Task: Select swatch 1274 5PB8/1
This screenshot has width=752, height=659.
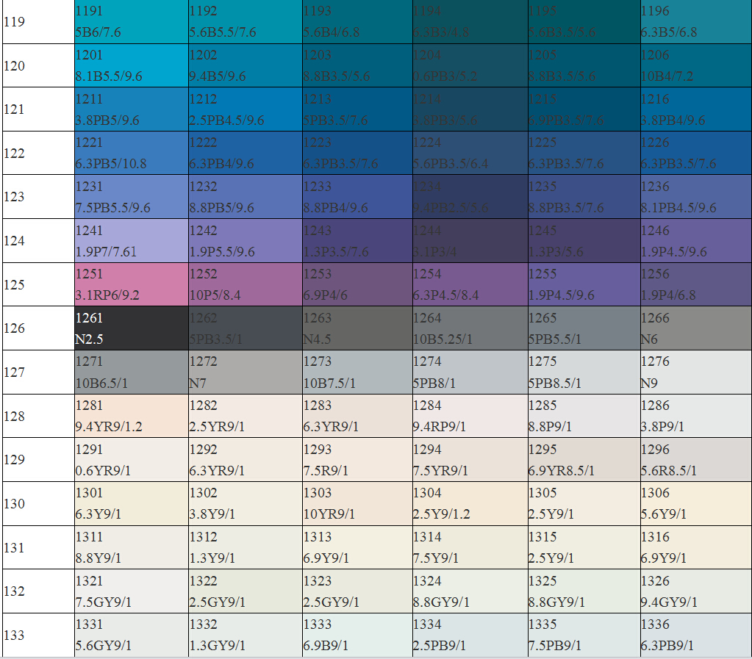Action: 470,372
